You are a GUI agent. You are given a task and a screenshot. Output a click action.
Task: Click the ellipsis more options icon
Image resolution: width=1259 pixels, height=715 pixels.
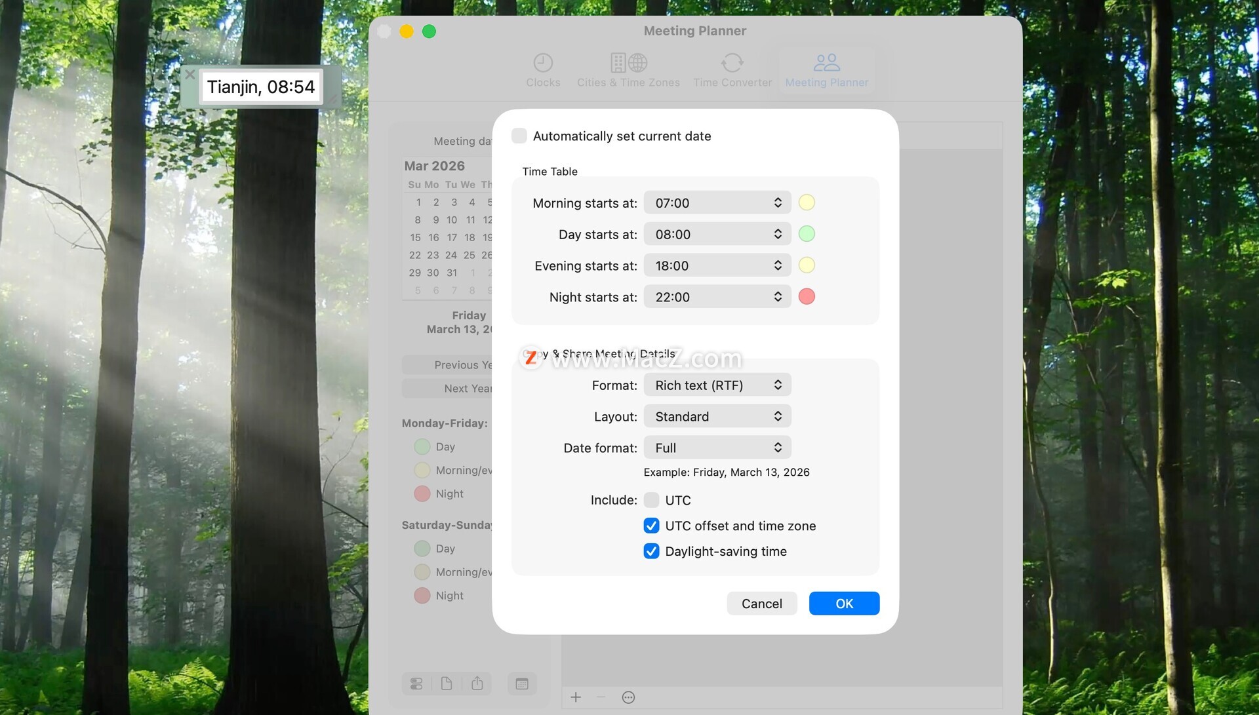tap(628, 697)
